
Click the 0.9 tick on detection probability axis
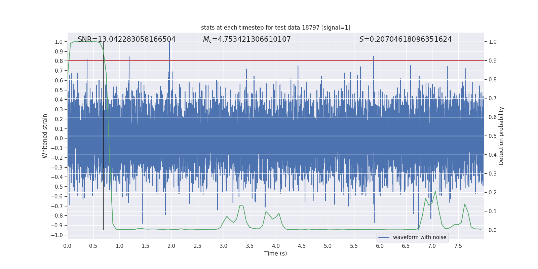coord(493,61)
